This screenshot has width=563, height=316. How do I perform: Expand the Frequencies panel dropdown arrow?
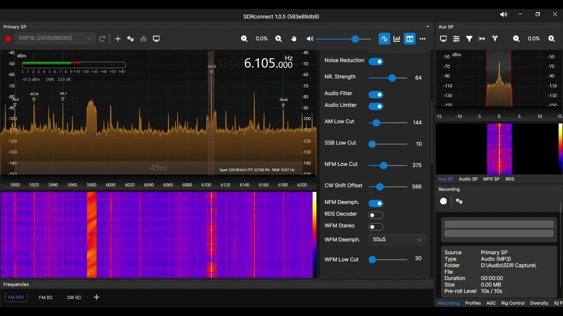[428, 284]
